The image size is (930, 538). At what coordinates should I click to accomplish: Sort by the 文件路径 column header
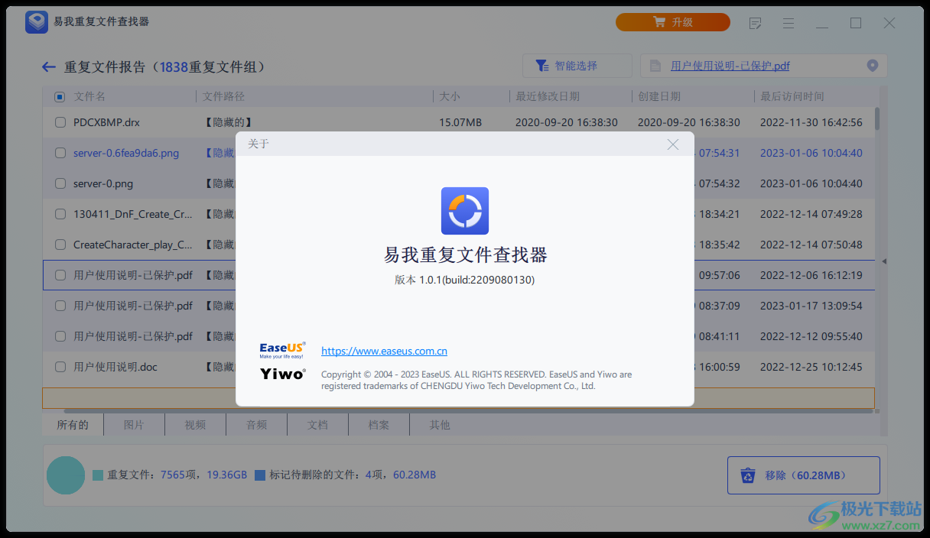(223, 97)
